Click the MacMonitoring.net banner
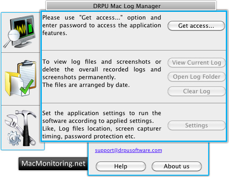This screenshot has height=177, width=229. click(x=53, y=163)
